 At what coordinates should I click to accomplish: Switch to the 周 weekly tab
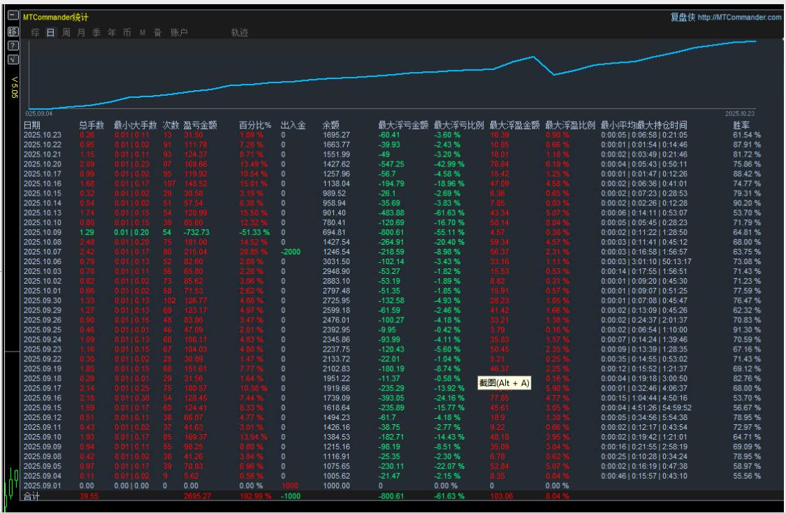coord(66,33)
